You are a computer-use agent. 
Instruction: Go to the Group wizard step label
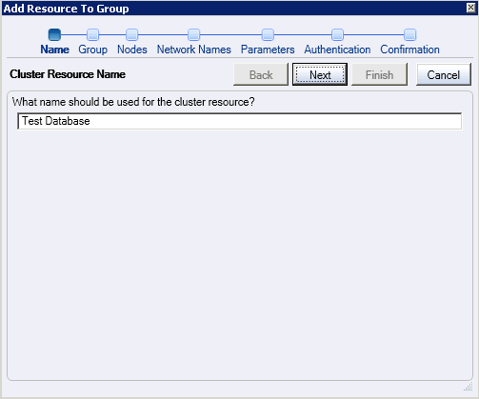[92, 50]
